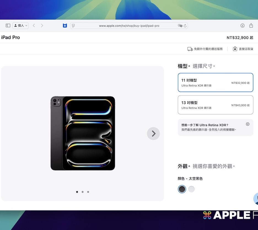
Task: Open 直營店取貨 store pickup link
Action: coord(243,49)
